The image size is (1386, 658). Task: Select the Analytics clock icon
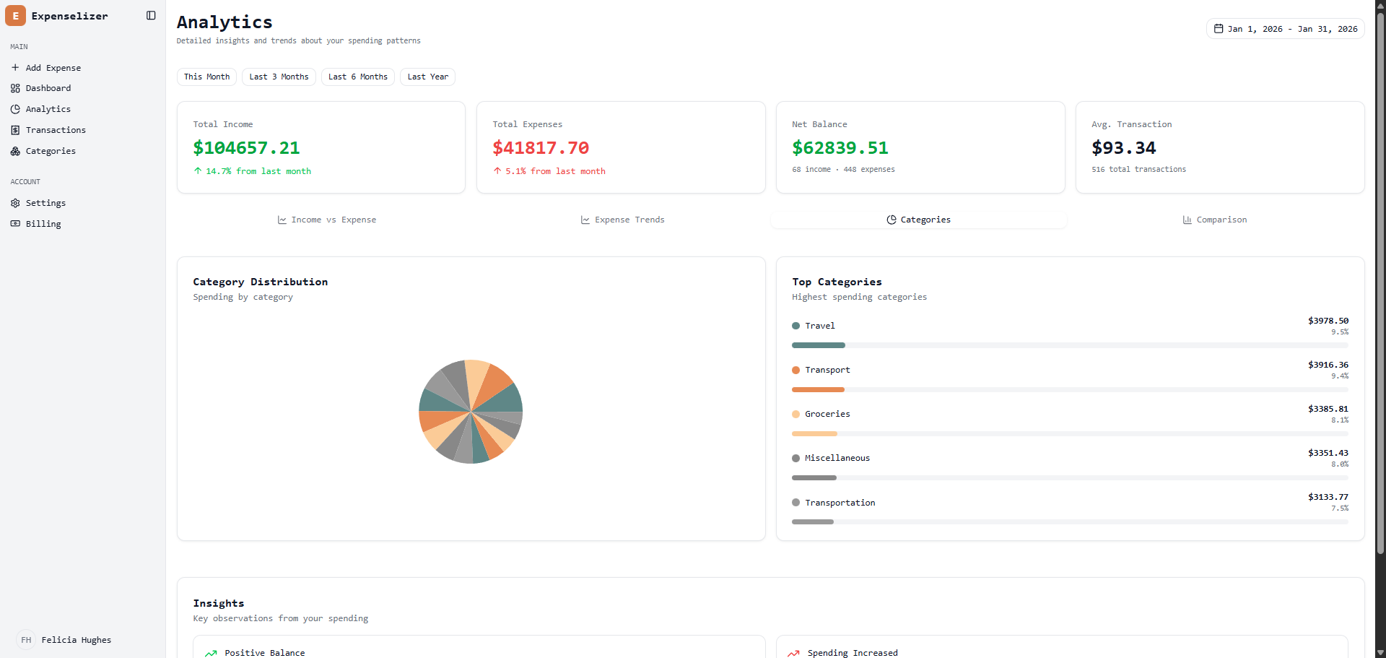click(x=16, y=109)
